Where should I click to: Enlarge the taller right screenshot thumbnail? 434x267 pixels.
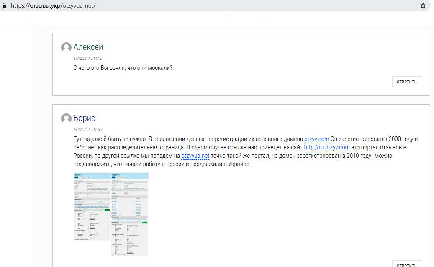(x=130, y=214)
